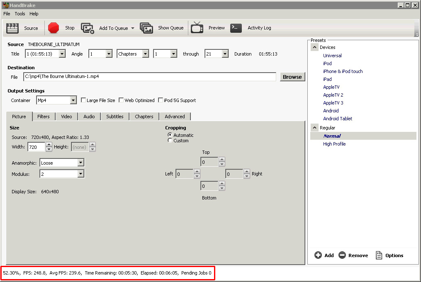Click the Right crop value field
Viewport: 421px width, 282px height.
(x=234, y=174)
